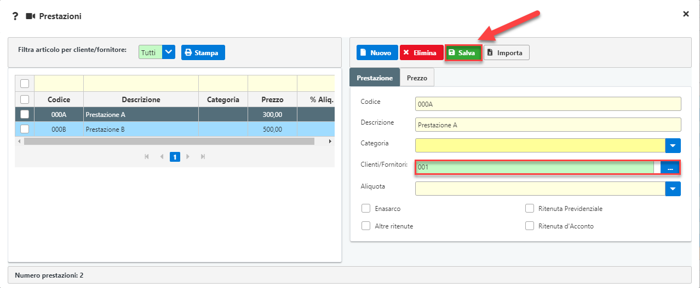
Task: Expand the Aliquota dropdown arrow
Action: 673,189
